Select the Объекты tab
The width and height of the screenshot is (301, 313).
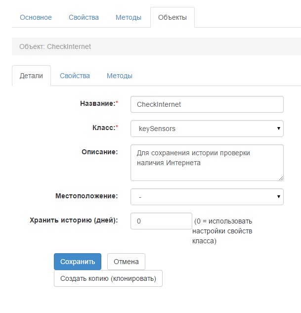[x=172, y=18]
